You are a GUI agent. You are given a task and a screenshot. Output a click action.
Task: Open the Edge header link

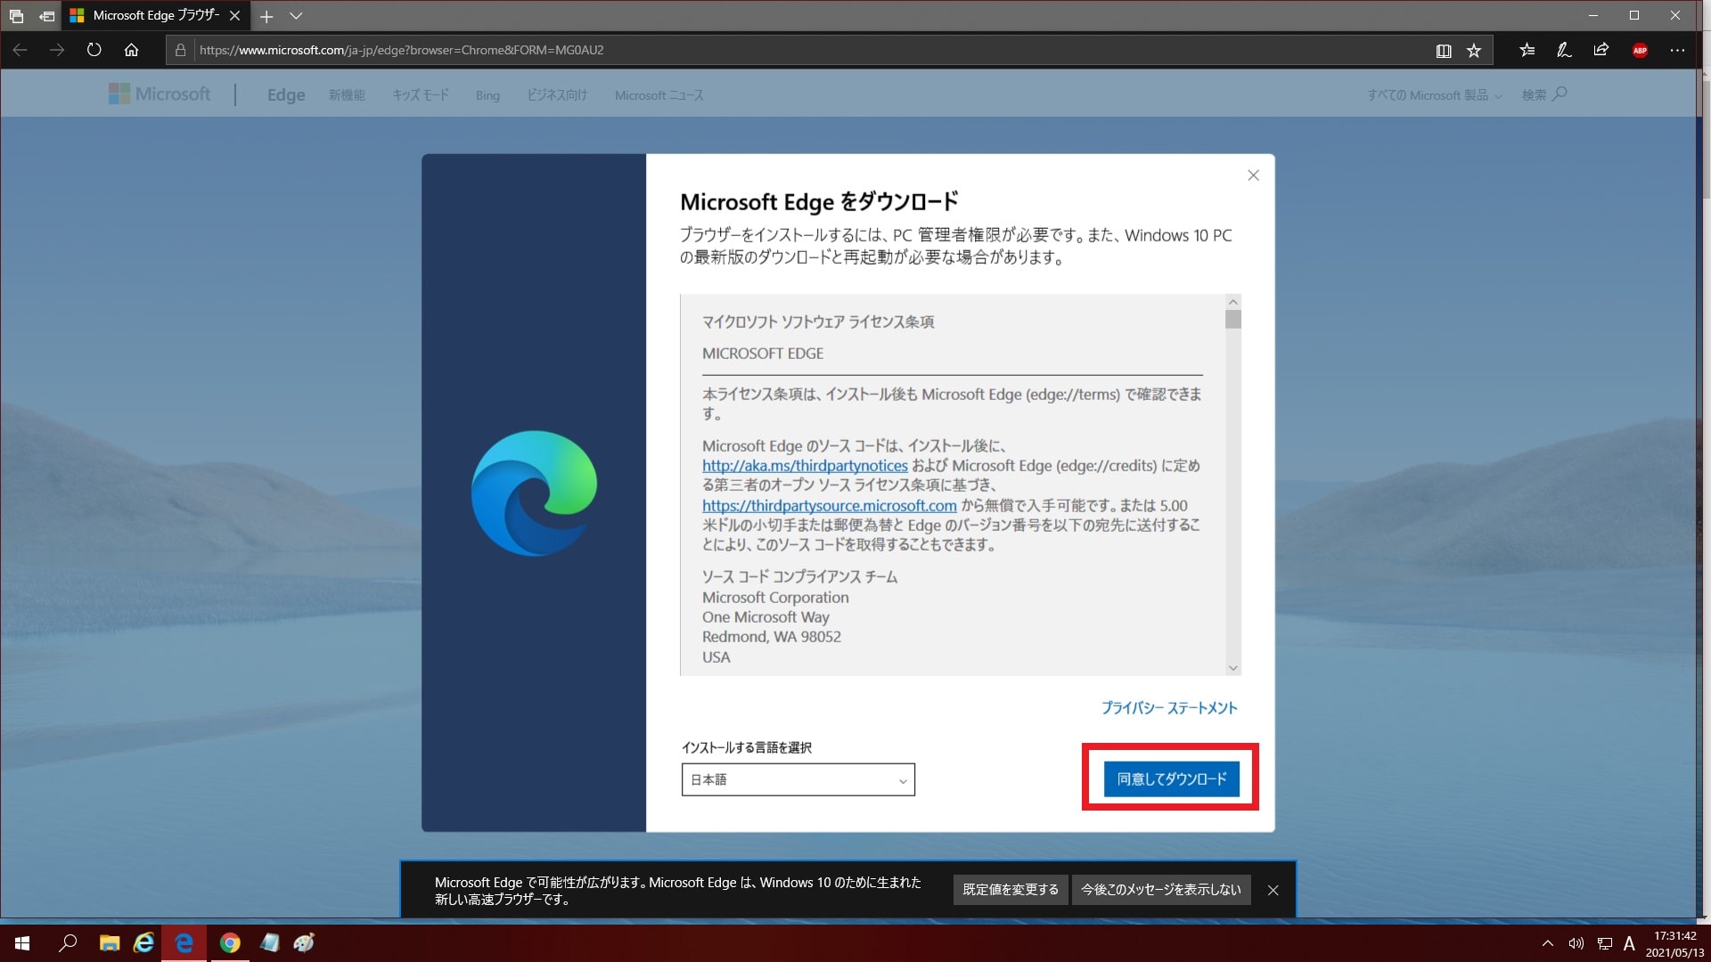tap(286, 95)
